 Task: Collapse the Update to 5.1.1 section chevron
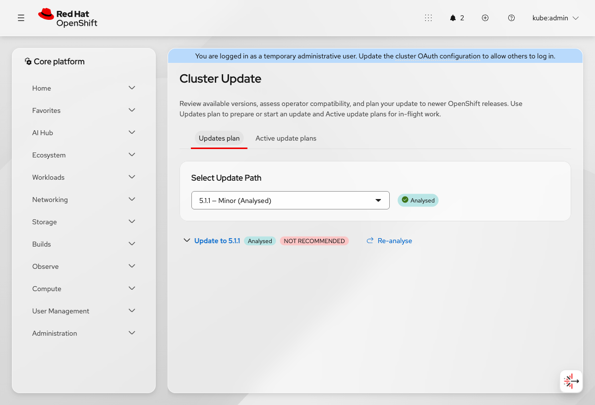[186, 241]
